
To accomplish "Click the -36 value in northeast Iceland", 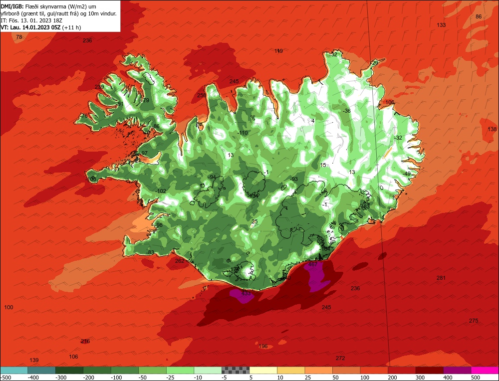I will pos(346,111).
